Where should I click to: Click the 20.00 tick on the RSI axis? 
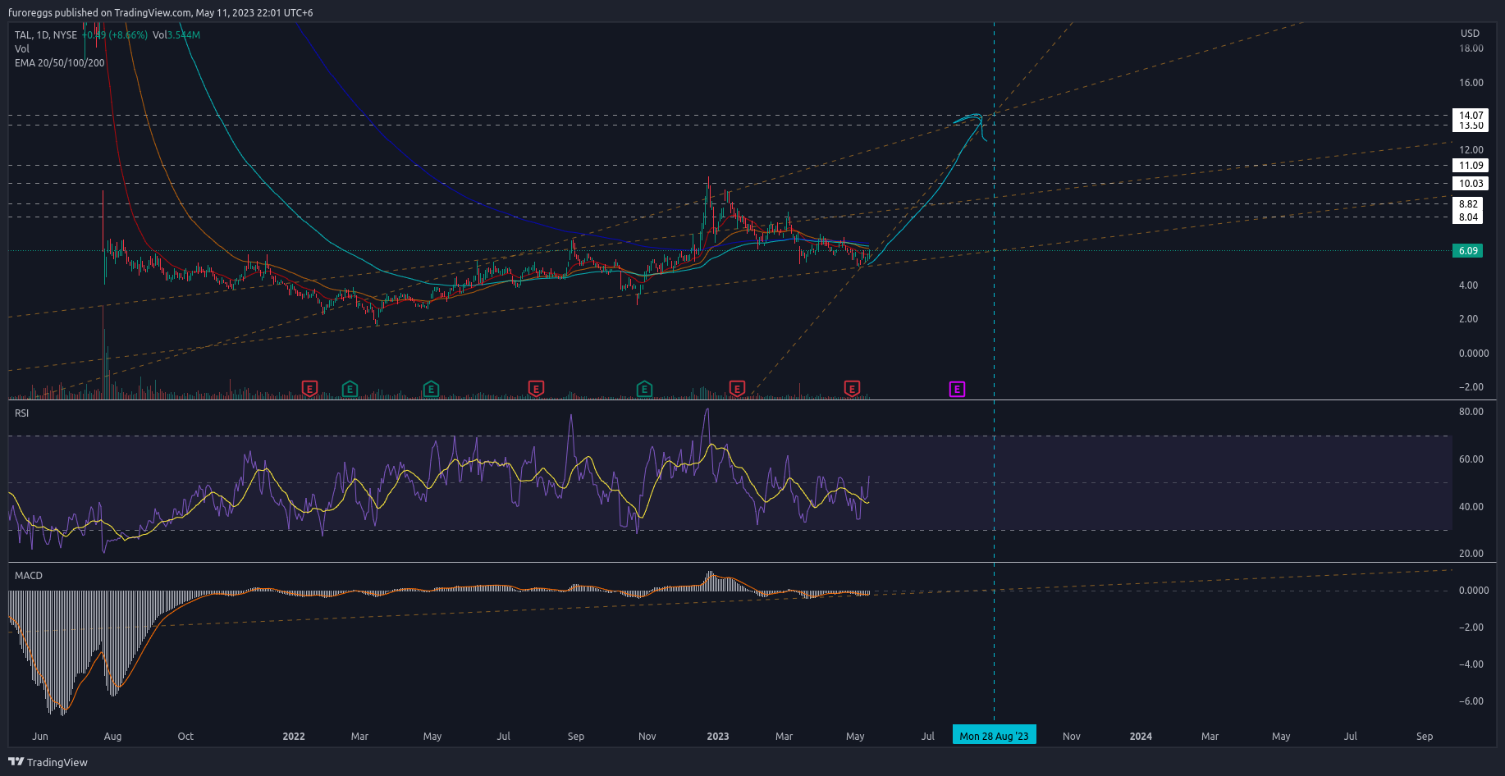pyautogui.click(x=1471, y=554)
